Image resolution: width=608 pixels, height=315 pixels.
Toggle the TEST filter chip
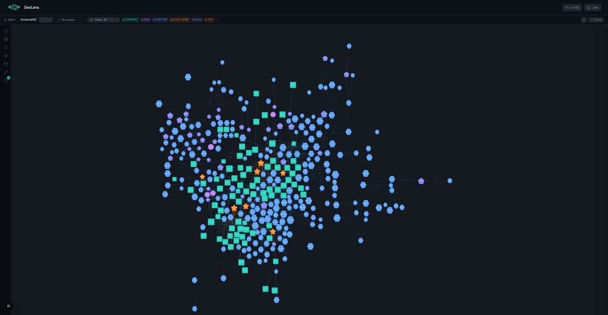pos(209,20)
